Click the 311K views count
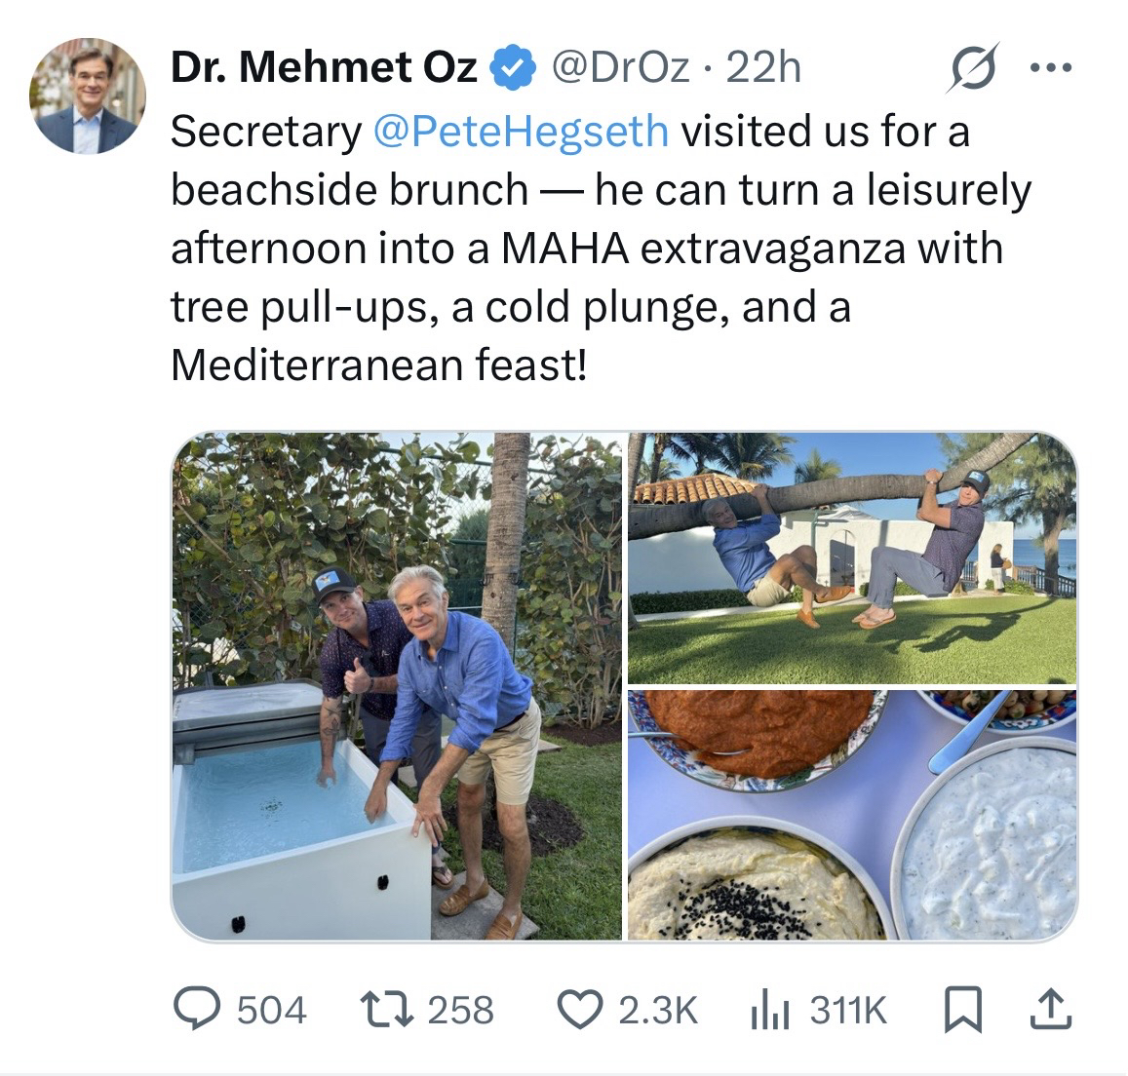This screenshot has width=1128, height=1076. coord(849,1010)
